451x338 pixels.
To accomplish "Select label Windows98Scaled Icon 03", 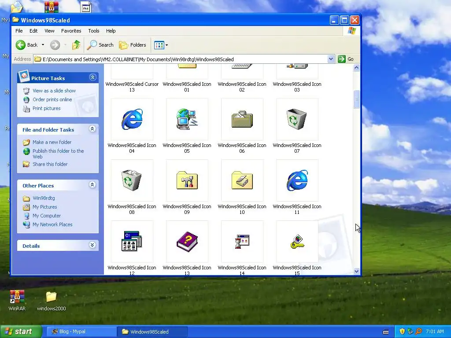I will [x=297, y=87].
